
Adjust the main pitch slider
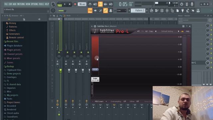pyautogui.click(x=62, y=11)
